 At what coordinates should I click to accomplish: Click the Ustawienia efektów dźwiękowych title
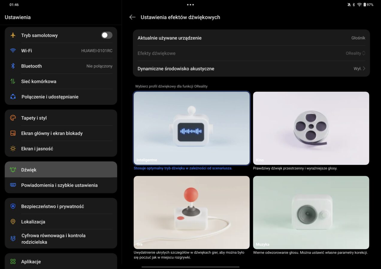point(180,17)
